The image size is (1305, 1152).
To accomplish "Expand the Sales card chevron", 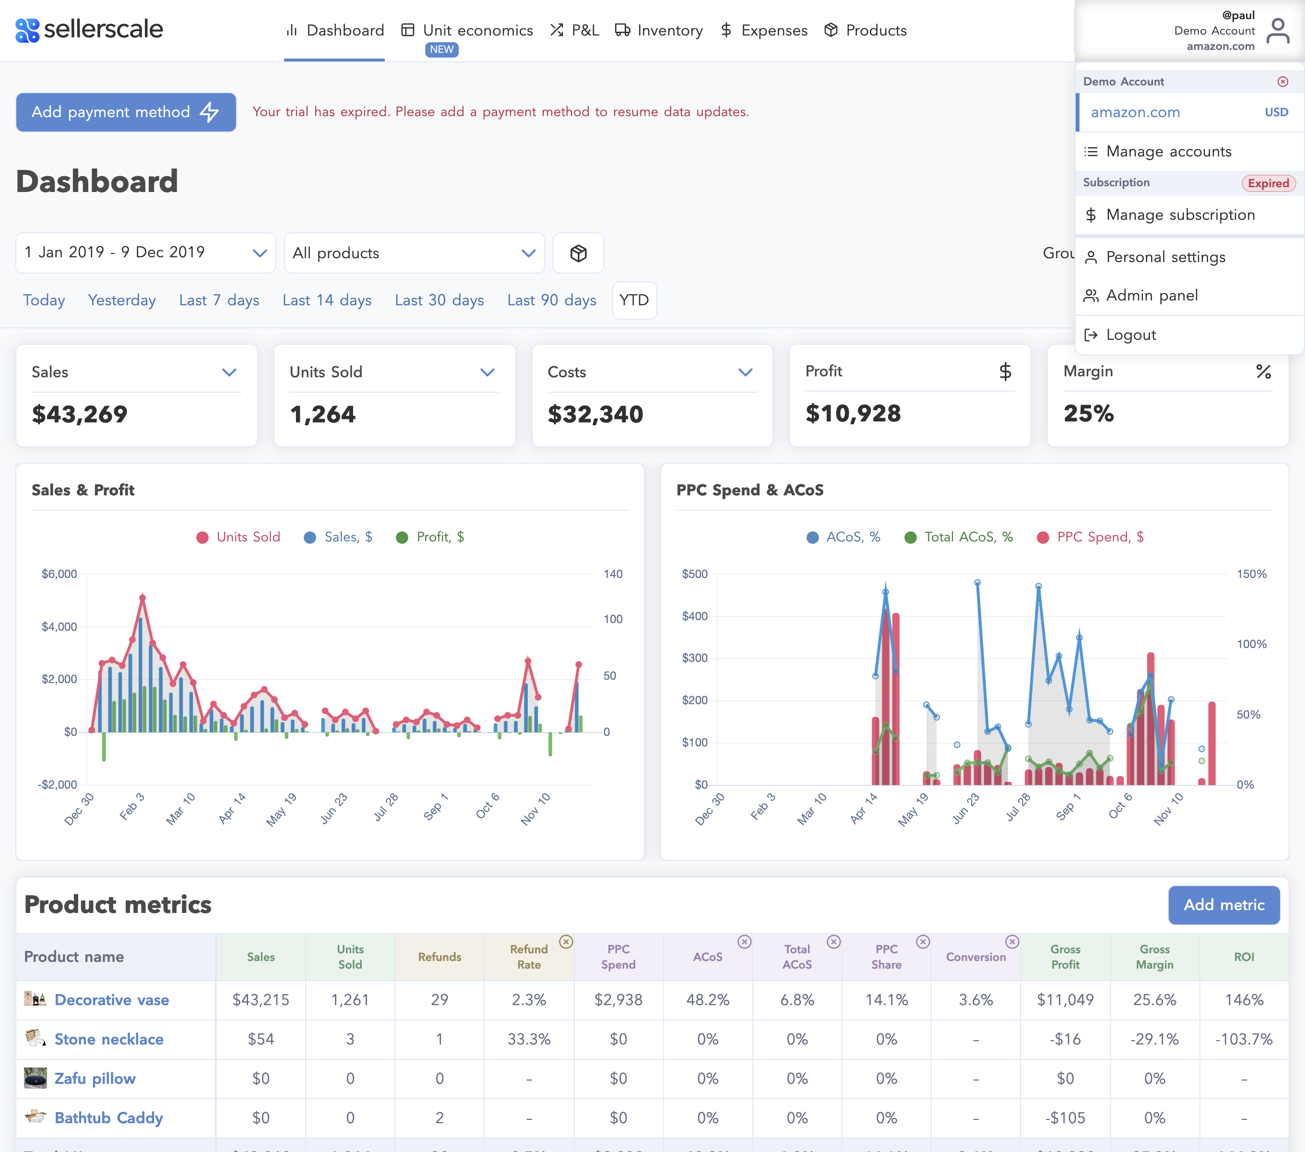I will [229, 372].
